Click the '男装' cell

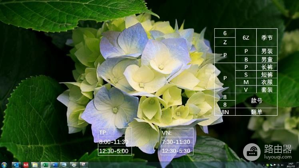click(x=267, y=51)
